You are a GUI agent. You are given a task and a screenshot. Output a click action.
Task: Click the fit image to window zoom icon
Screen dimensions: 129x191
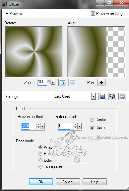(x=62, y=83)
